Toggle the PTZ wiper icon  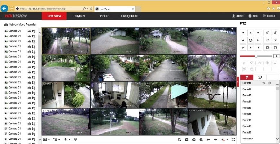[251, 63]
